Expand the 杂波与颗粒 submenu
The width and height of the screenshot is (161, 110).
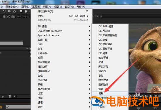pyautogui.click(x=61, y=62)
